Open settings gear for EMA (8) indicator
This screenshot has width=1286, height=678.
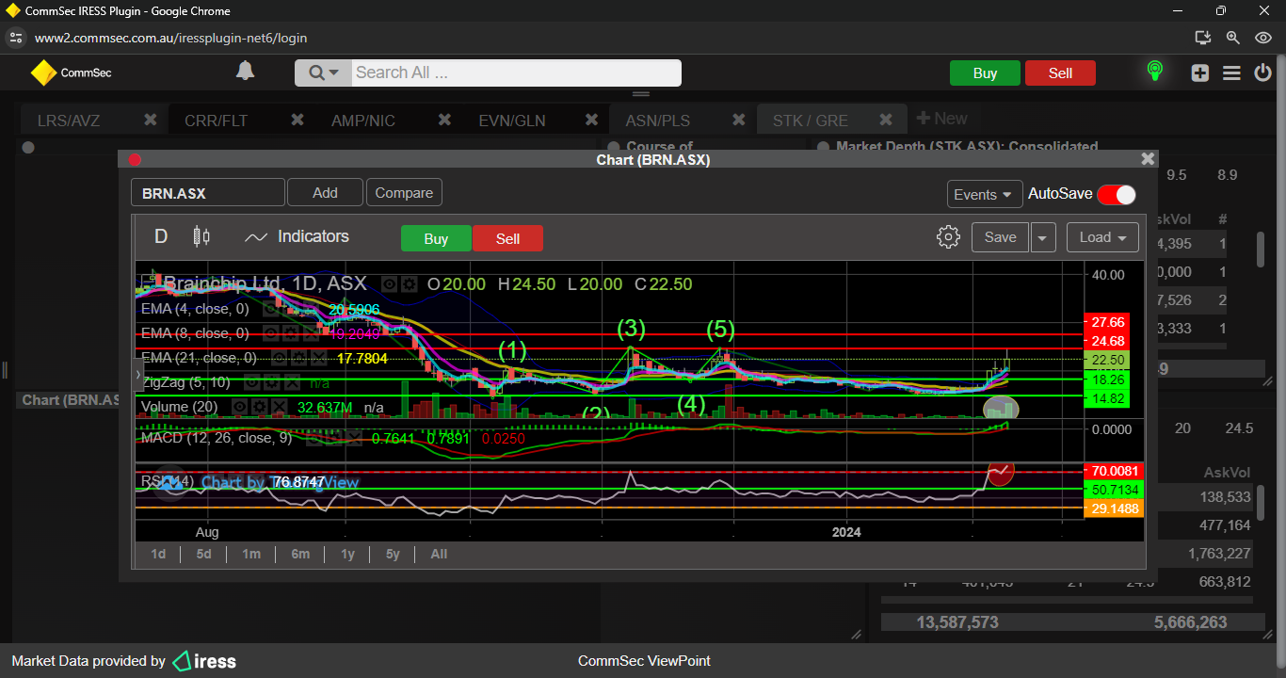tap(291, 333)
